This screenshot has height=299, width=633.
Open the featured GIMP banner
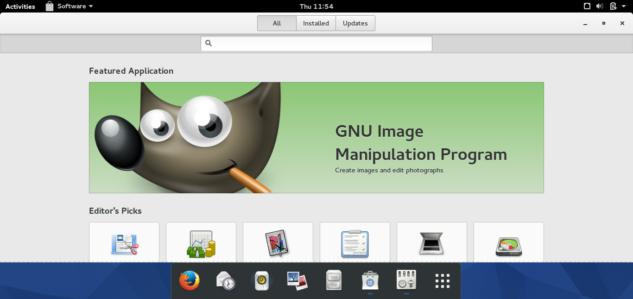316,138
